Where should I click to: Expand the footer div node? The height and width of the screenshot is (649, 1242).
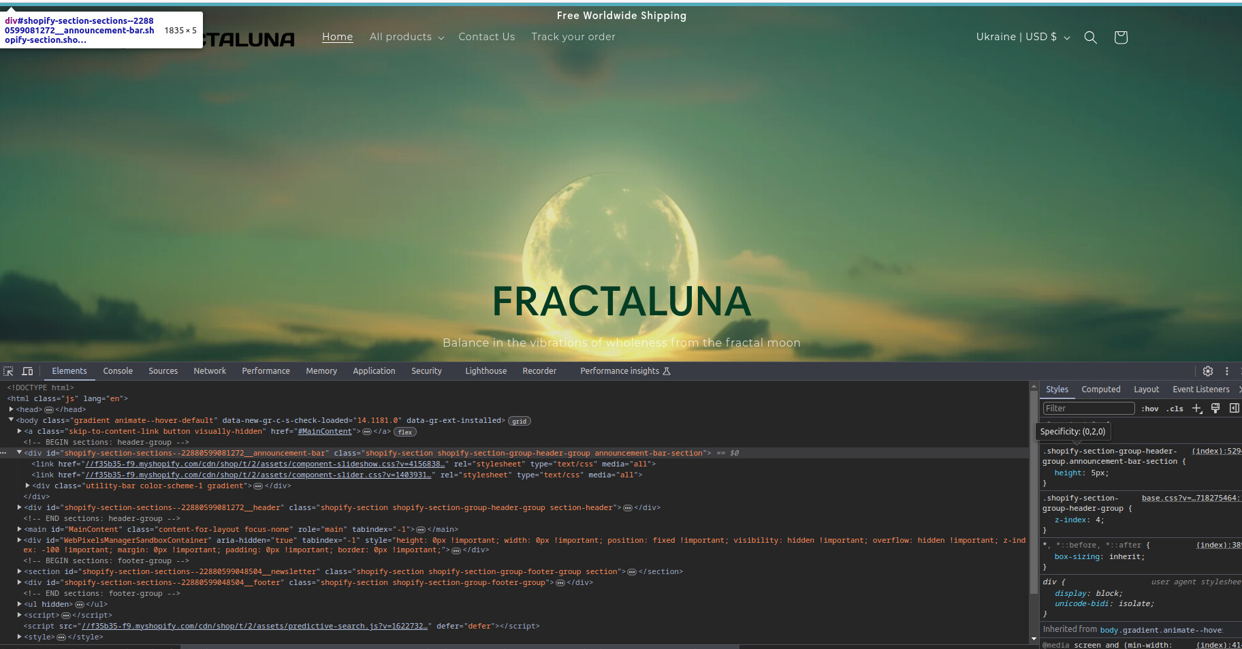[19, 582]
